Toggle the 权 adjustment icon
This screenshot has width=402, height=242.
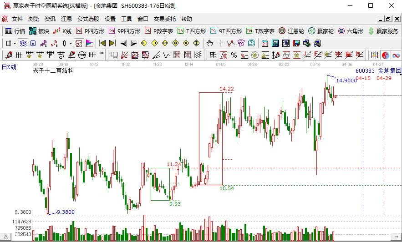tap(79, 43)
